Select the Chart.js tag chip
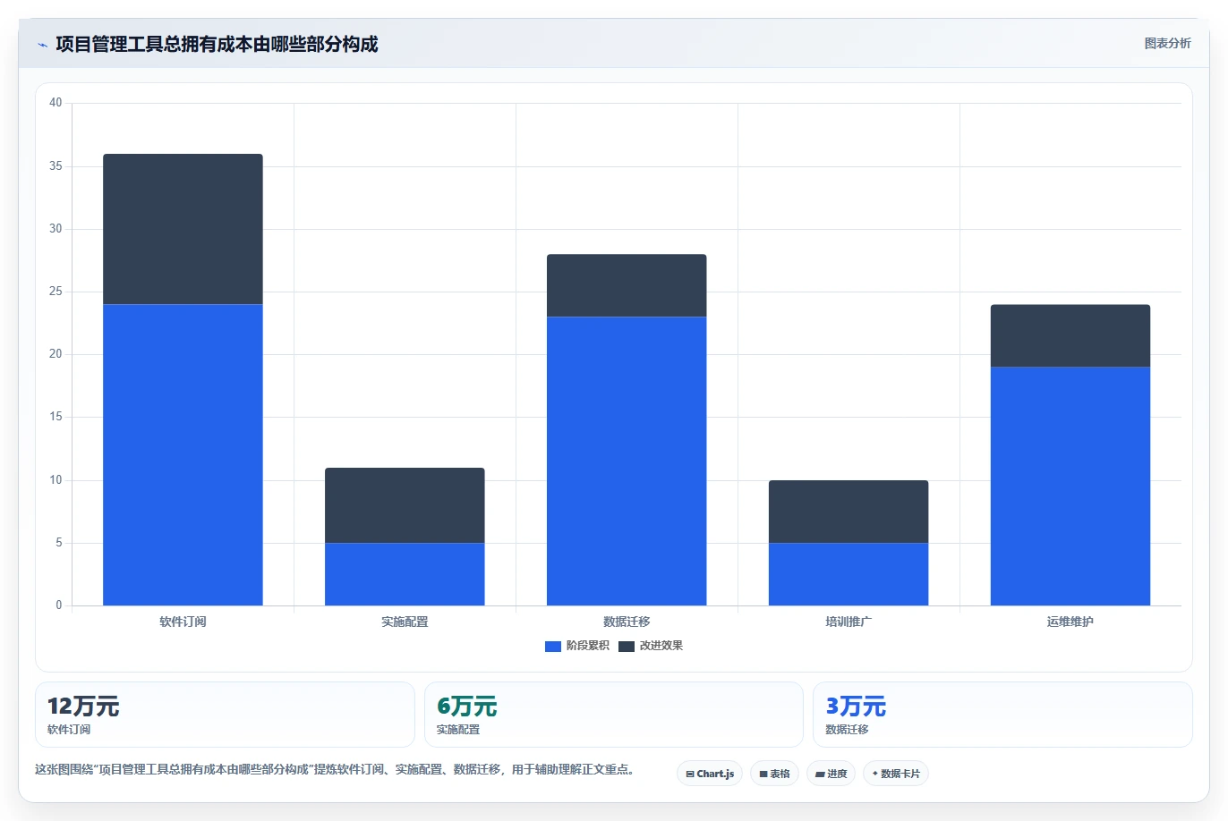1228x821 pixels. click(710, 774)
